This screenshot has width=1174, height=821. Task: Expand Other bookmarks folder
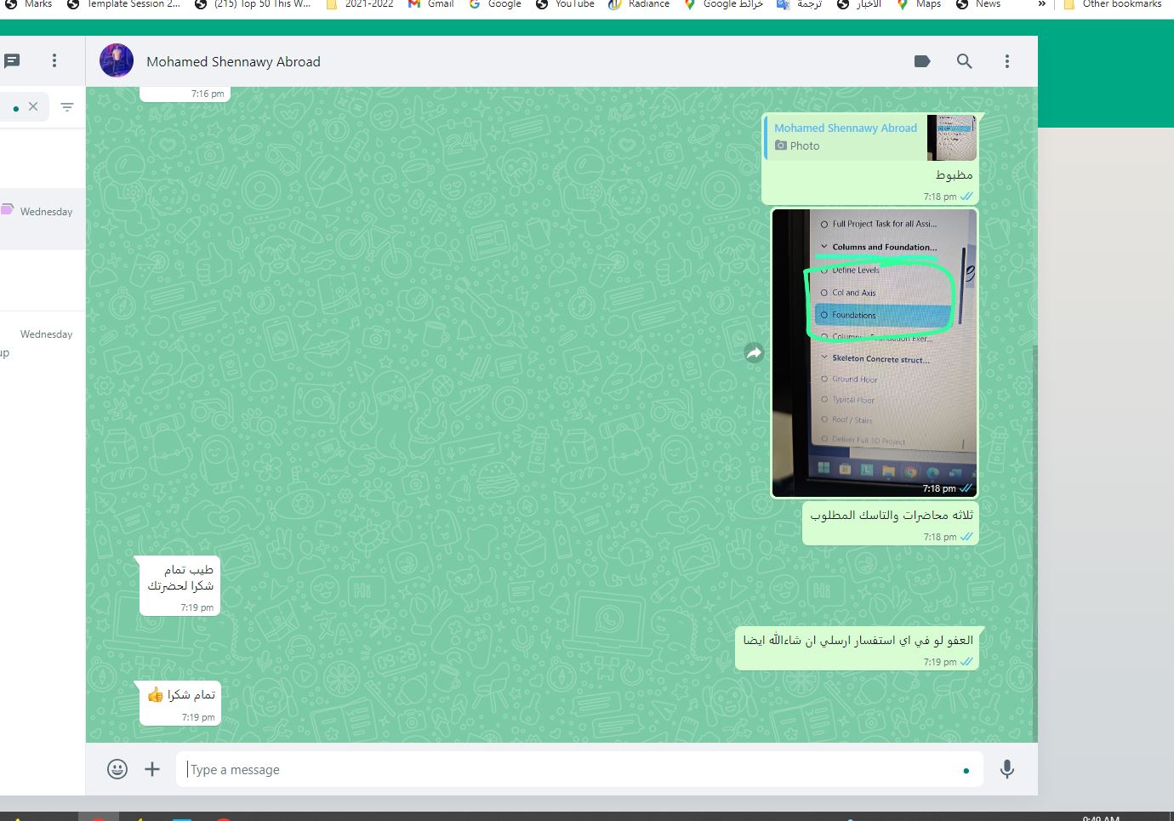point(1113,4)
